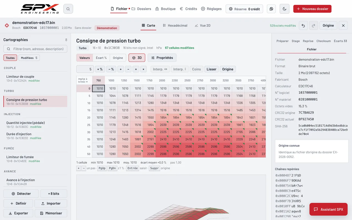Click the cartography filter search field
Screen dimensions: 352x220
[35, 49]
